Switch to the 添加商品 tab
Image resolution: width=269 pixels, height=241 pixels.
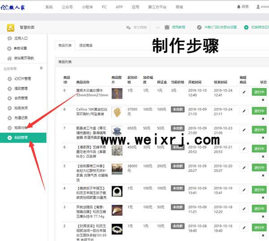point(86,45)
